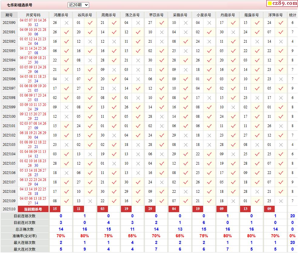Click the cross mark for 谷风杀号 in row 2025094
This screenshot has height=253, width=298.
tap(90, 61)
